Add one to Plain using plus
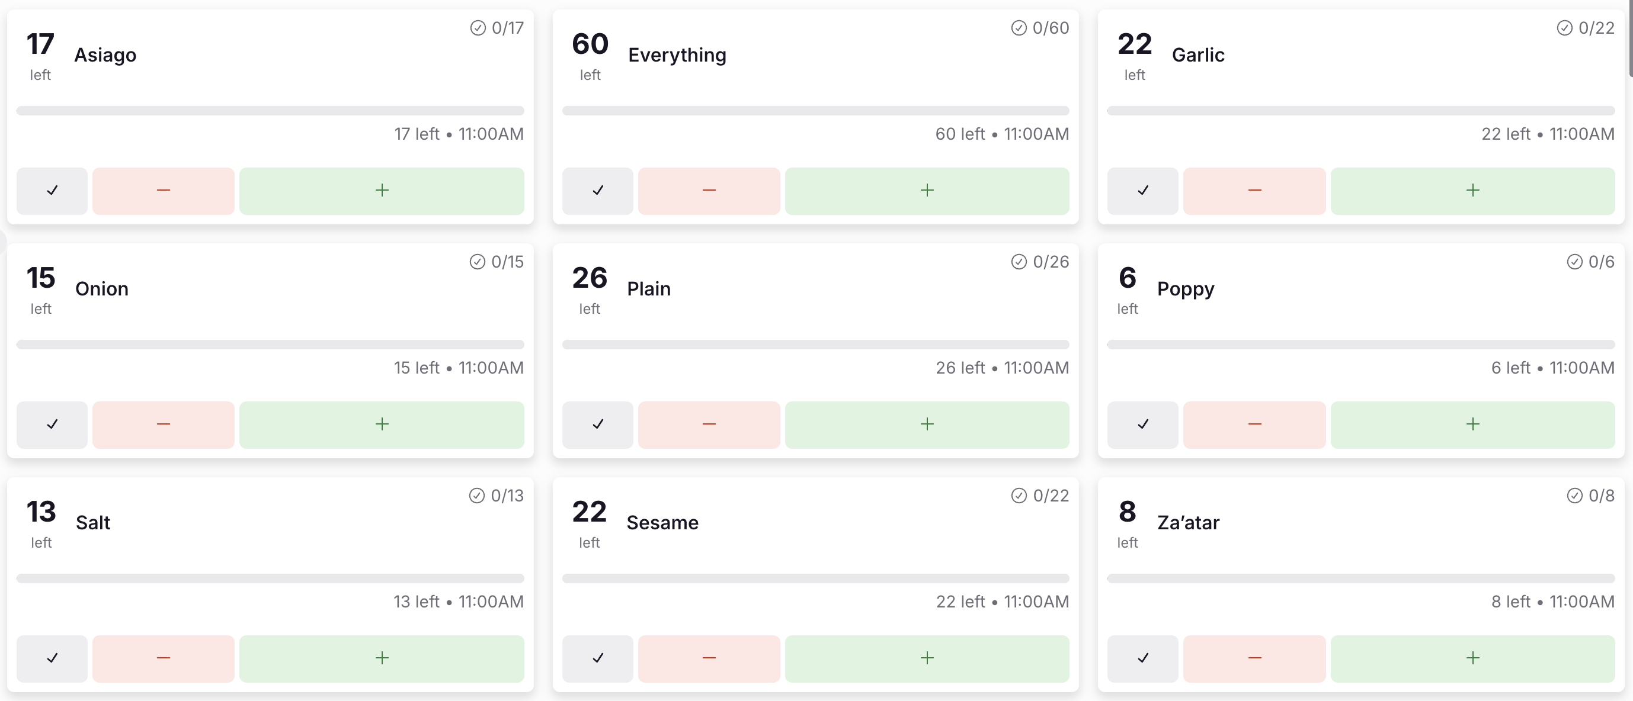 927,425
